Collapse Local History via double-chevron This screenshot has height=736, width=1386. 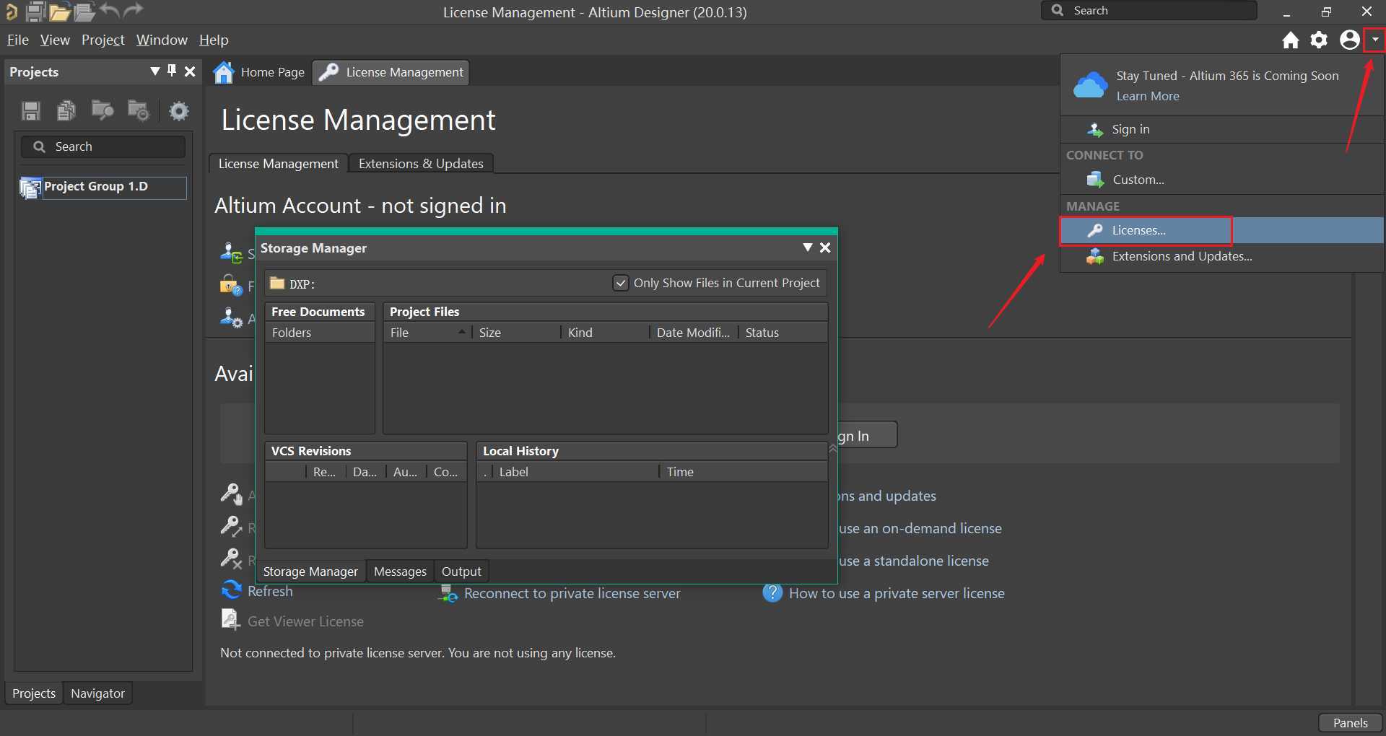(x=832, y=449)
